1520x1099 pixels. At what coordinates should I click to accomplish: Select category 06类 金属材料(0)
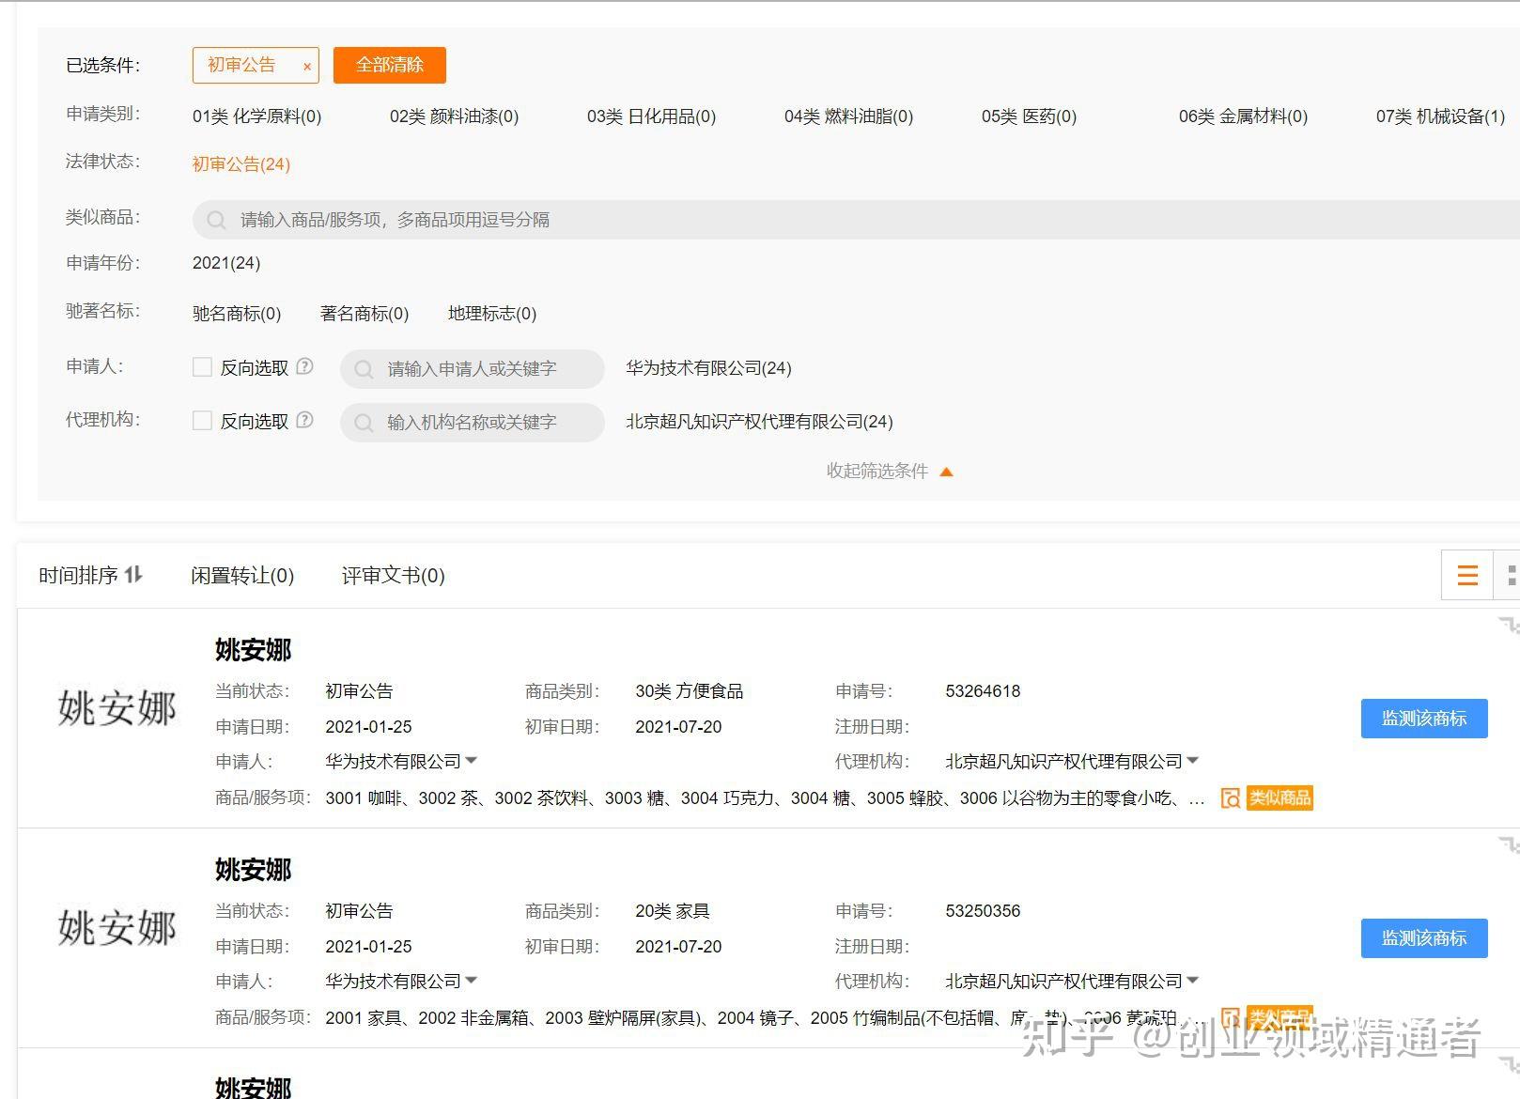pyautogui.click(x=1243, y=116)
